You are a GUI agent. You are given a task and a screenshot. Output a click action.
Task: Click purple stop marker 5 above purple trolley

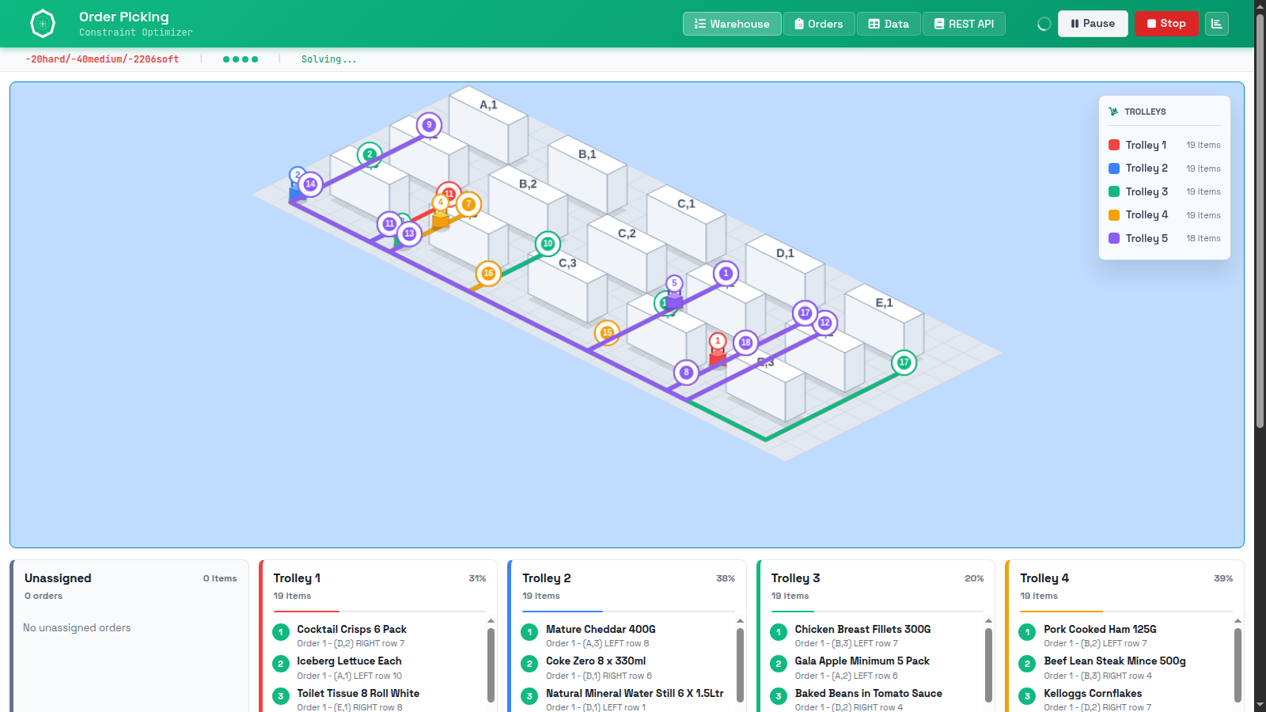pos(674,283)
